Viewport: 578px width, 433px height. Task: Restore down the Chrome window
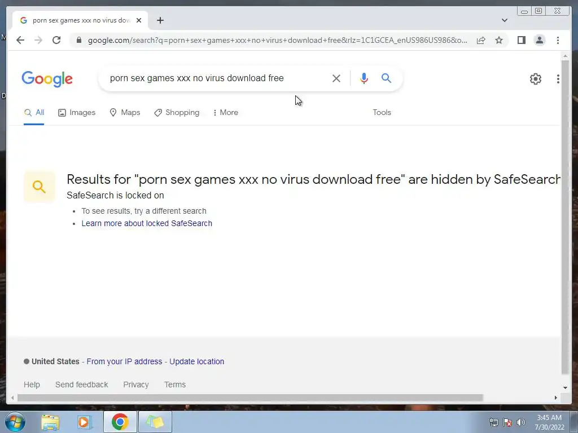pyautogui.click(x=538, y=11)
